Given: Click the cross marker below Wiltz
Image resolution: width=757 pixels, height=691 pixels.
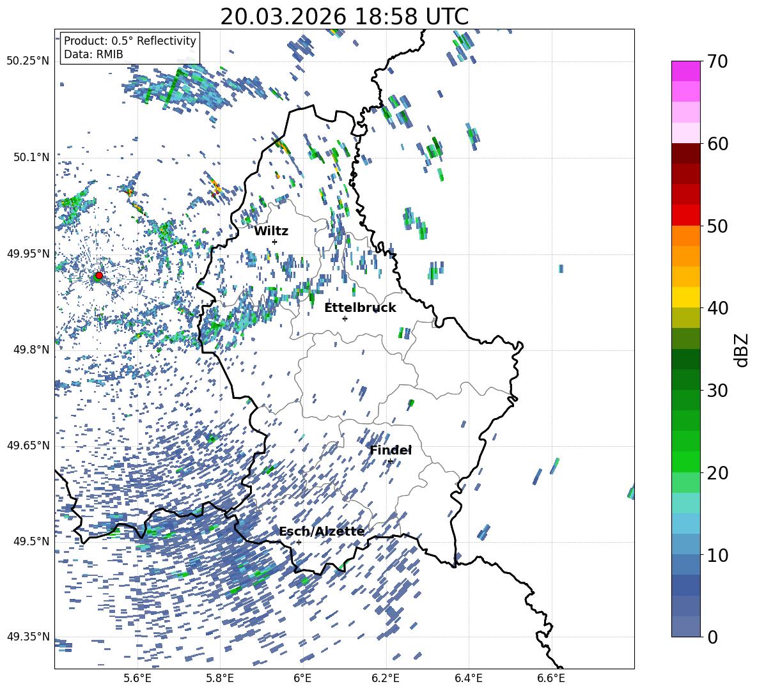Looking at the screenshot, I should (x=274, y=242).
